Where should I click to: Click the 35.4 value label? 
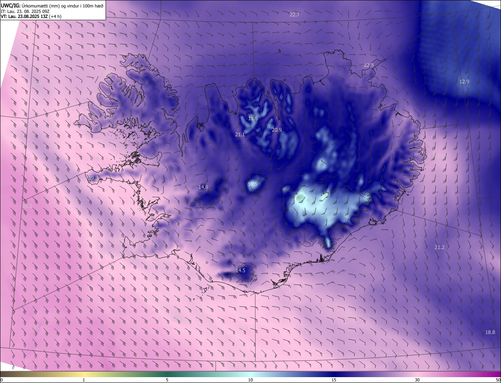click(x=38, y=328)
